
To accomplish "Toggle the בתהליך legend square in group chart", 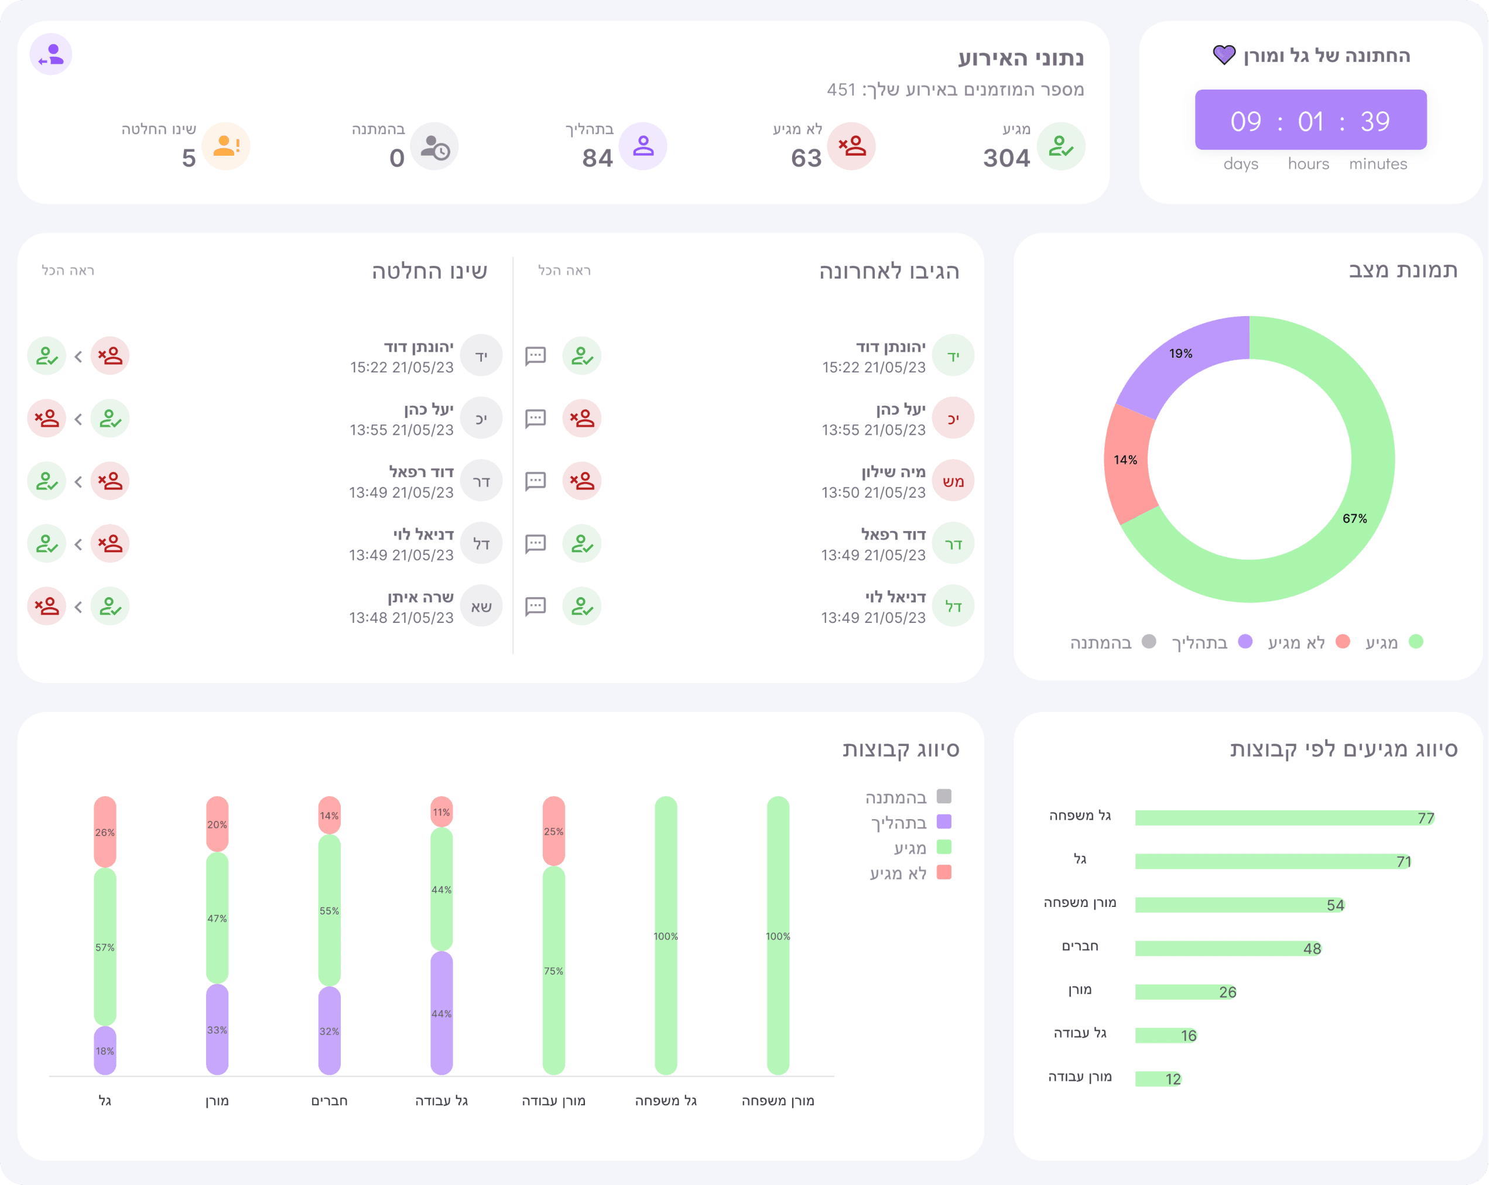I will (944, 822).
